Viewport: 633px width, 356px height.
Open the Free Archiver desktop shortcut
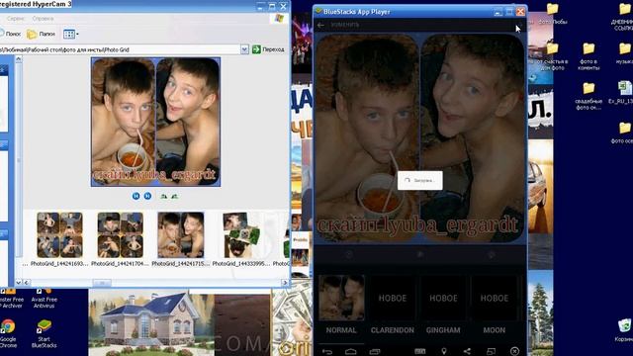pyautogui.click(x=11, y=298)
